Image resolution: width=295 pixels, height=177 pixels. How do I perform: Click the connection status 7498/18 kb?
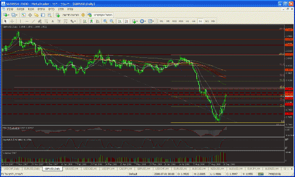pos(275,174)
